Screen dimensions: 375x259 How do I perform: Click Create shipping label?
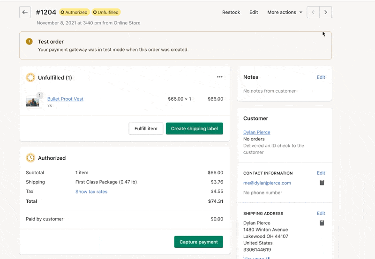tap(194, 128)
